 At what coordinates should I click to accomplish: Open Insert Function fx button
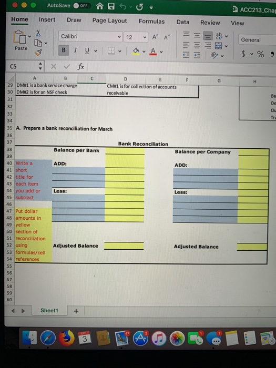coord(80,67)
